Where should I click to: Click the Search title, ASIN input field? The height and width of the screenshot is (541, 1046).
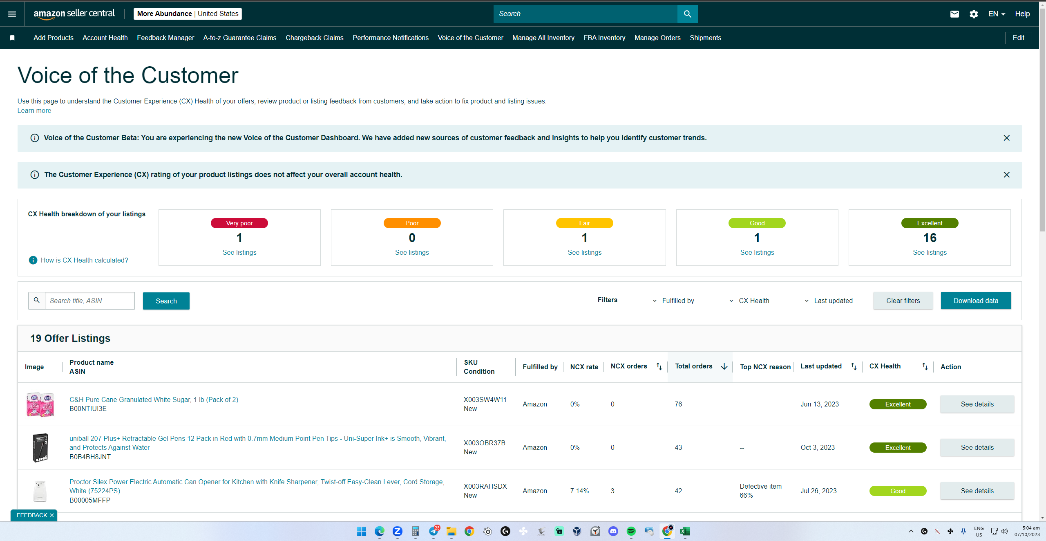click(90, 301)
